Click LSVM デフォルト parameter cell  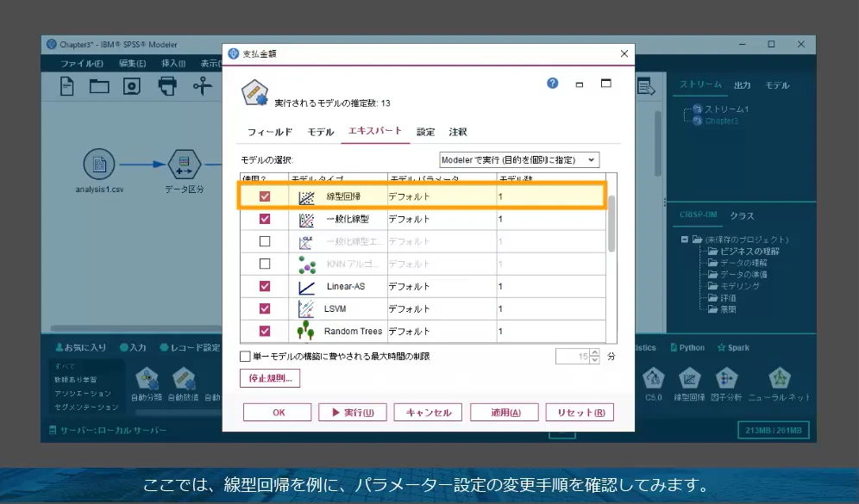442,308
